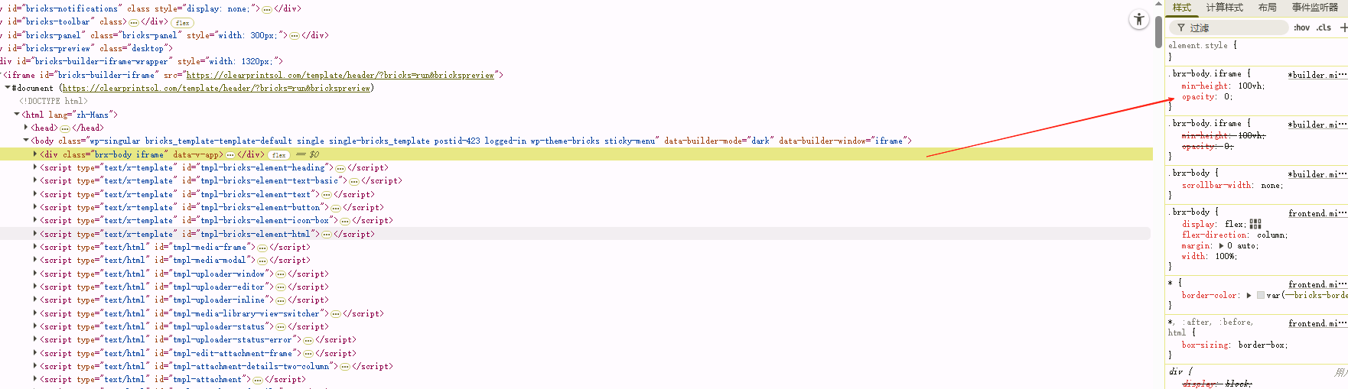Image resolution: width=1348 pixels, height=389 pixels.
Task: Toggle flex badge on brx-body iframe row
Action: [x=278, y=155]
